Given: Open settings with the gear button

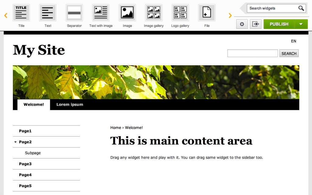Looking at the screenshot, I should pyautogui.click(x=242, y=24).
